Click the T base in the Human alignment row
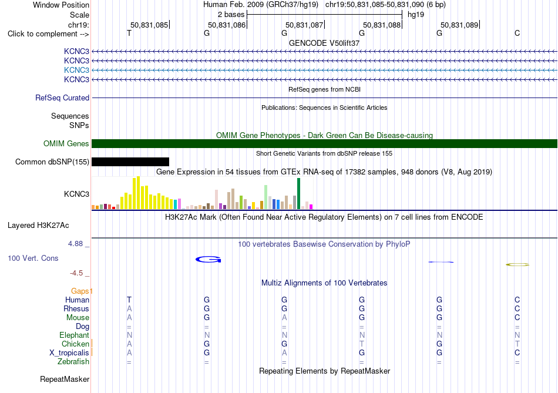Viewport: 558px width, 393px height. pyautogui.click(x=129, y=300)
